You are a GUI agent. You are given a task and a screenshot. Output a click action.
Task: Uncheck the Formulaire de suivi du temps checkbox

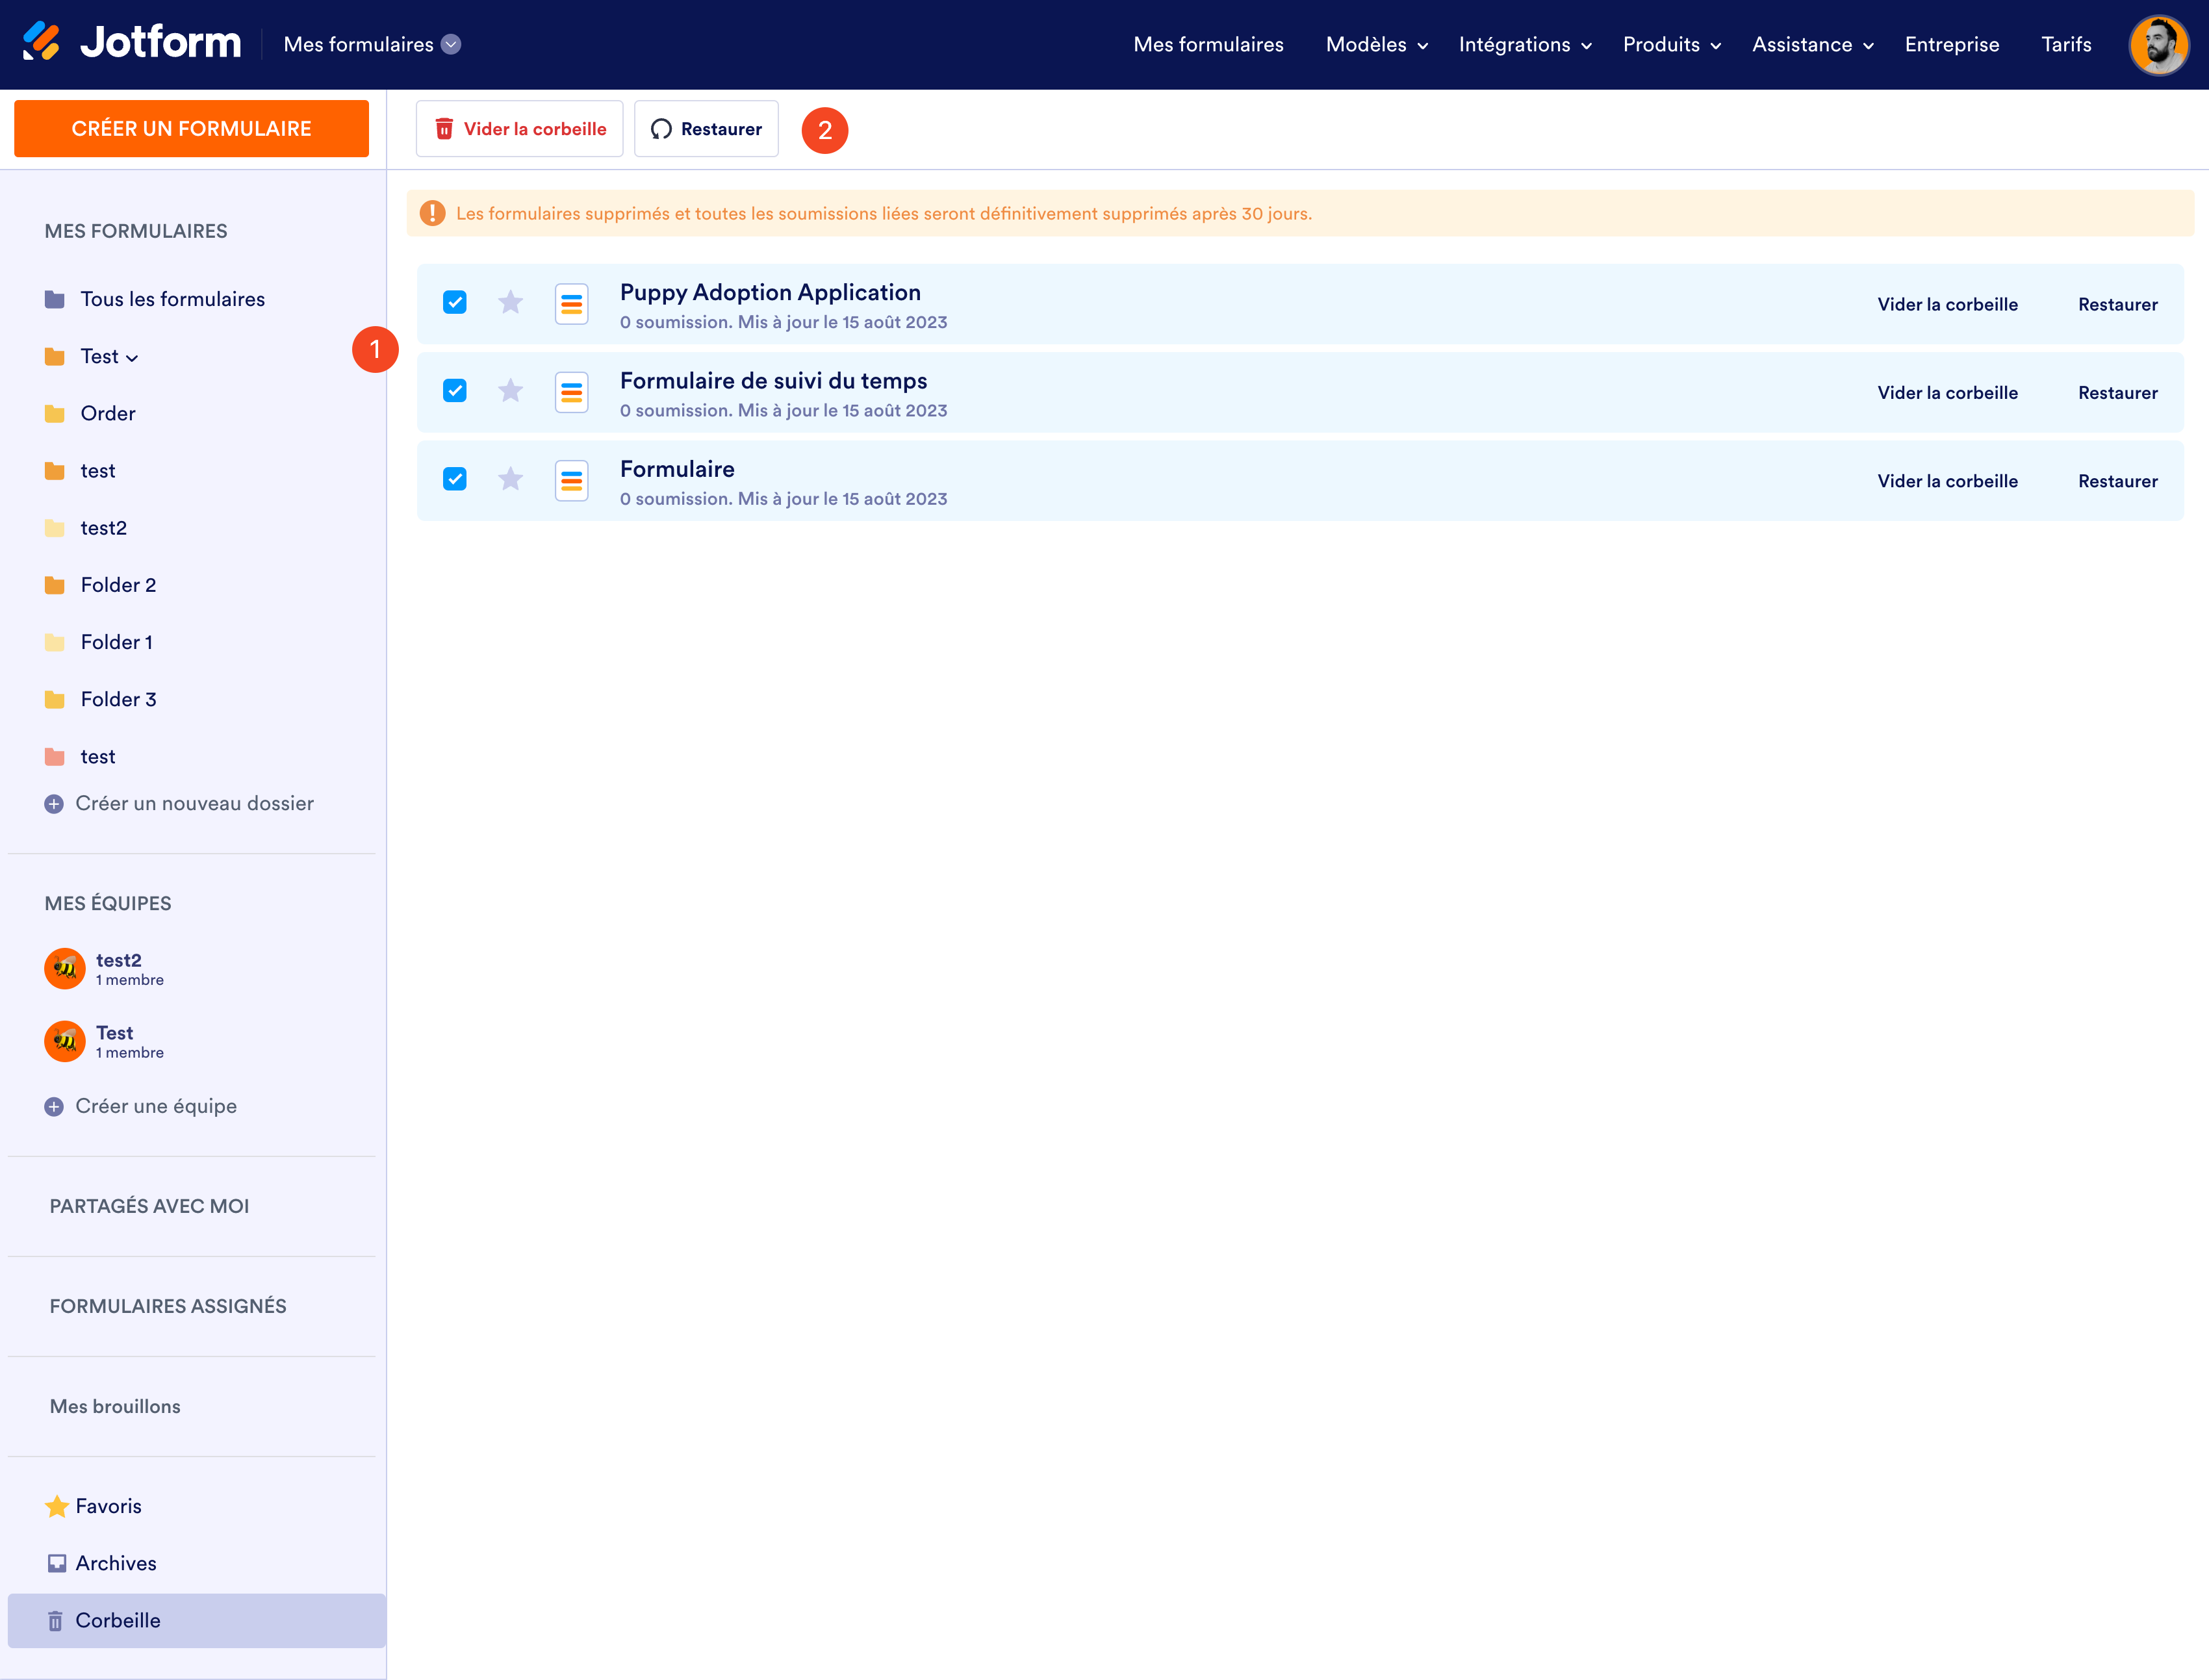[x=455, y=391]
